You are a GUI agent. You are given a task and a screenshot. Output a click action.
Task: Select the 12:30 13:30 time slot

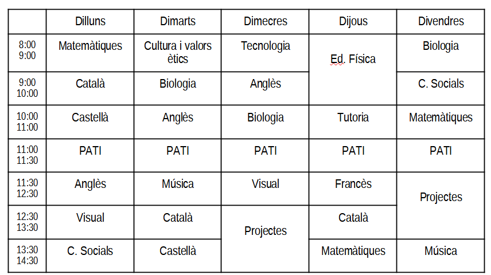(27, 222)
